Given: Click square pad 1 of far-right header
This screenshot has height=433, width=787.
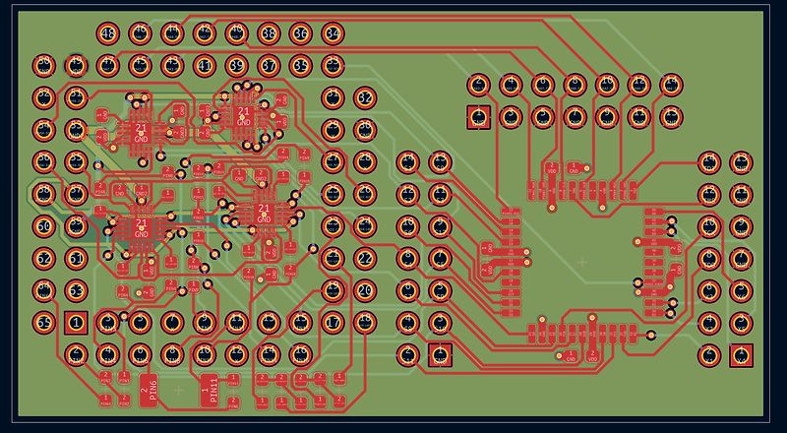Looking at the screenshot, I should (741, 355).
